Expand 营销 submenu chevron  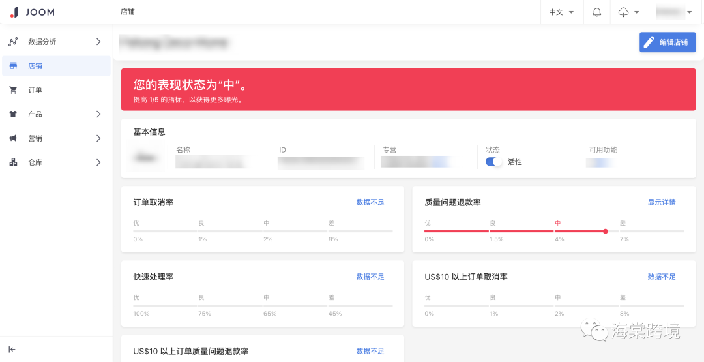98,138
